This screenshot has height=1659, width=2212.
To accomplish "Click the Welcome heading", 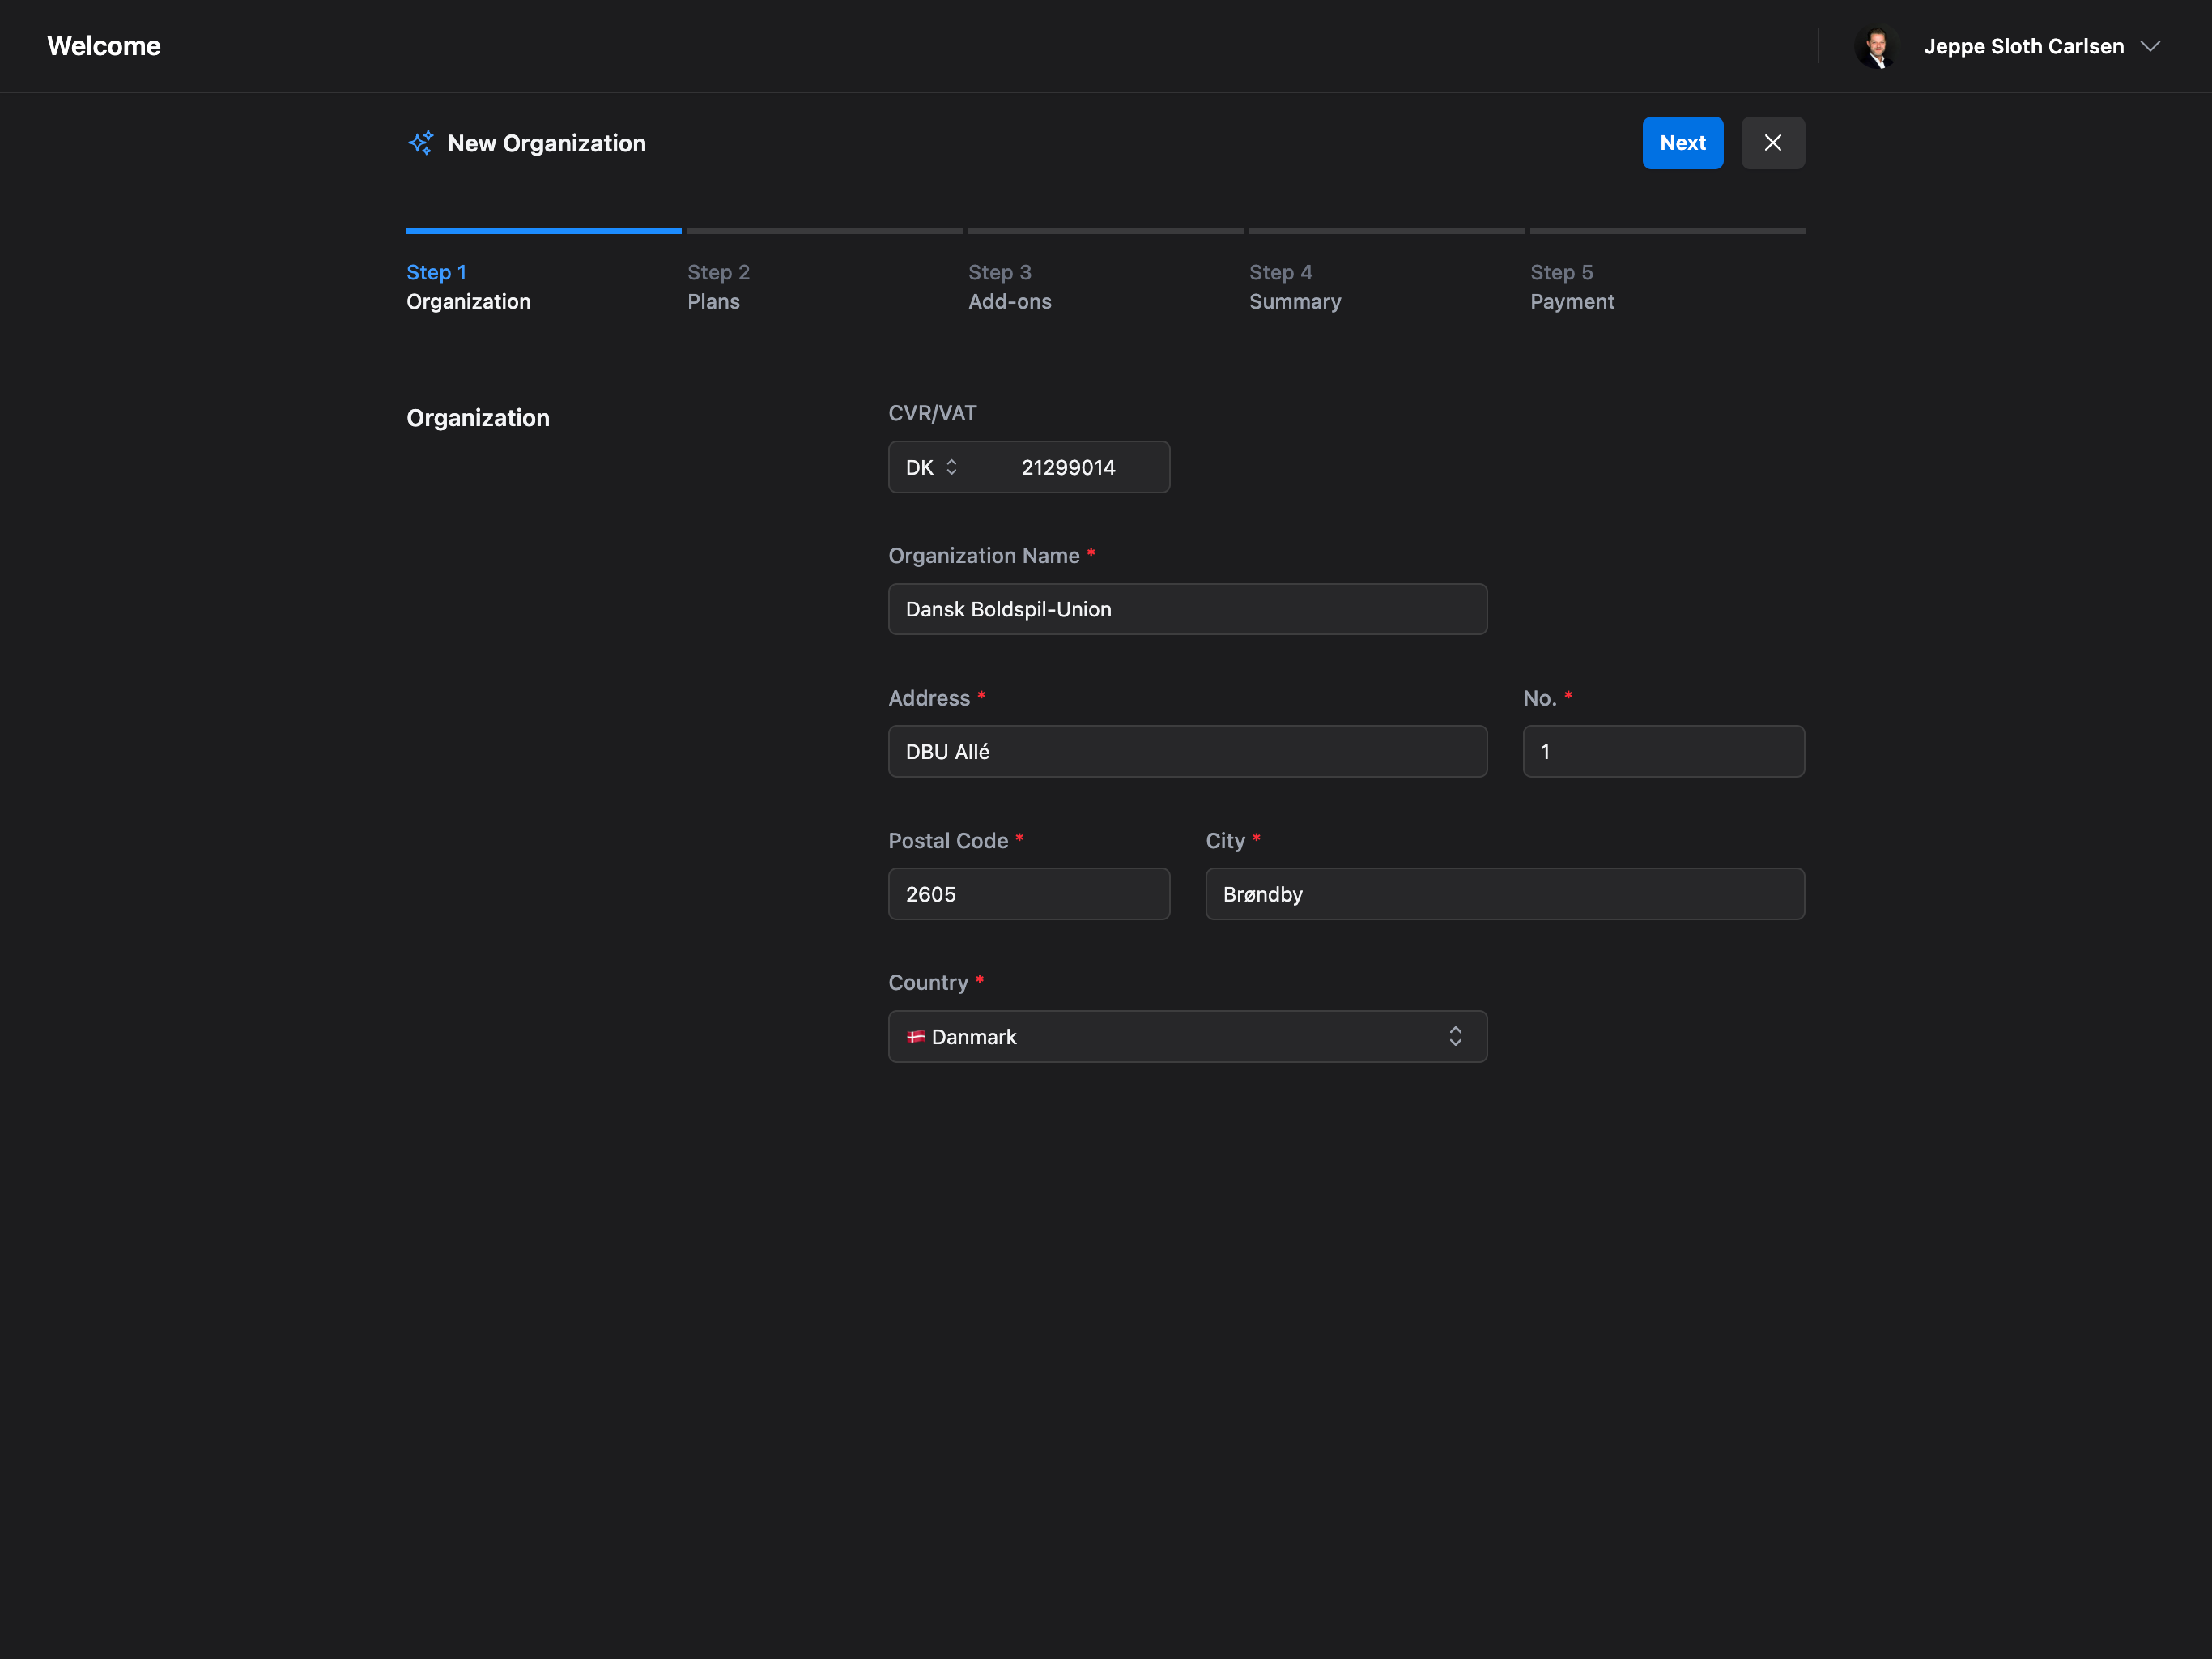I will pyautogui.click(x=103, y=46).
